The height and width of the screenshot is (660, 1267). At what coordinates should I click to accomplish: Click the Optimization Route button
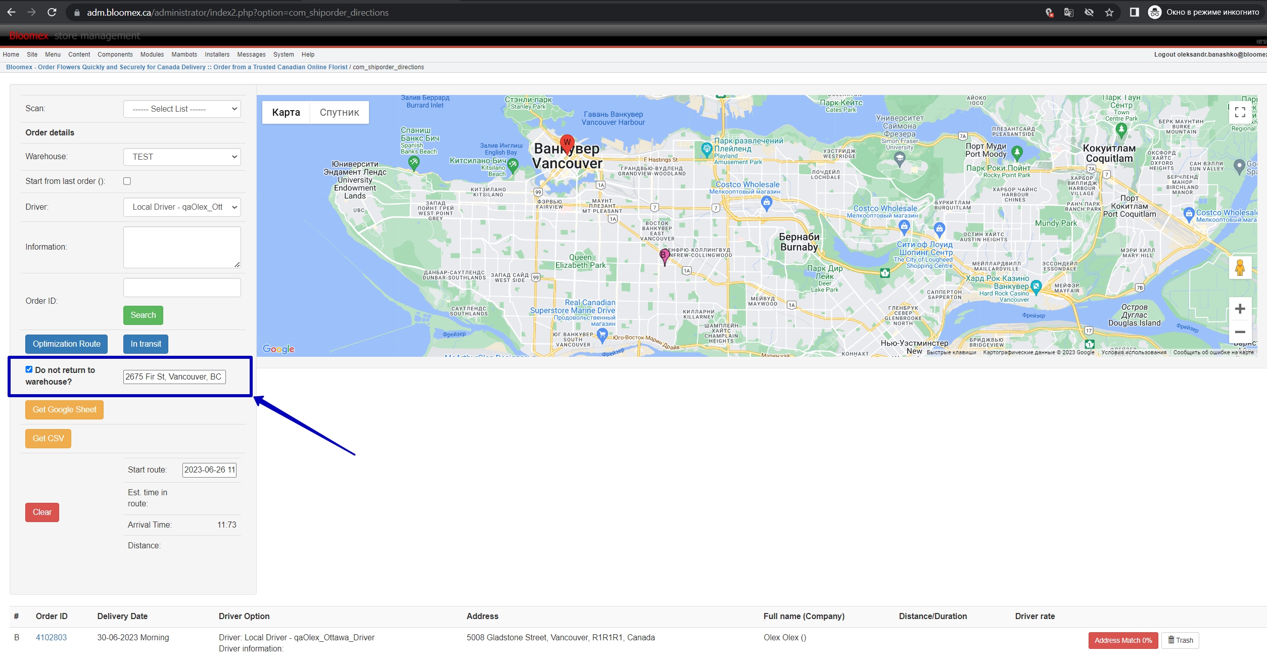pyautogui.click(x=66, y=344)
